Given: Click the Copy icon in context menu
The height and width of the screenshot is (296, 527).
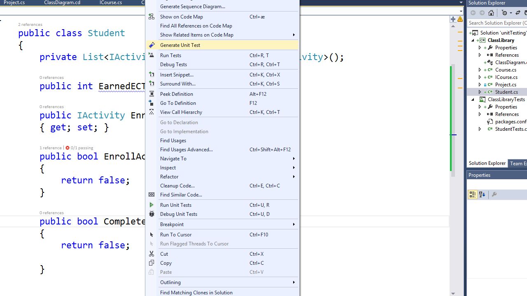Looking at the screenshot, I should [152, 263].
